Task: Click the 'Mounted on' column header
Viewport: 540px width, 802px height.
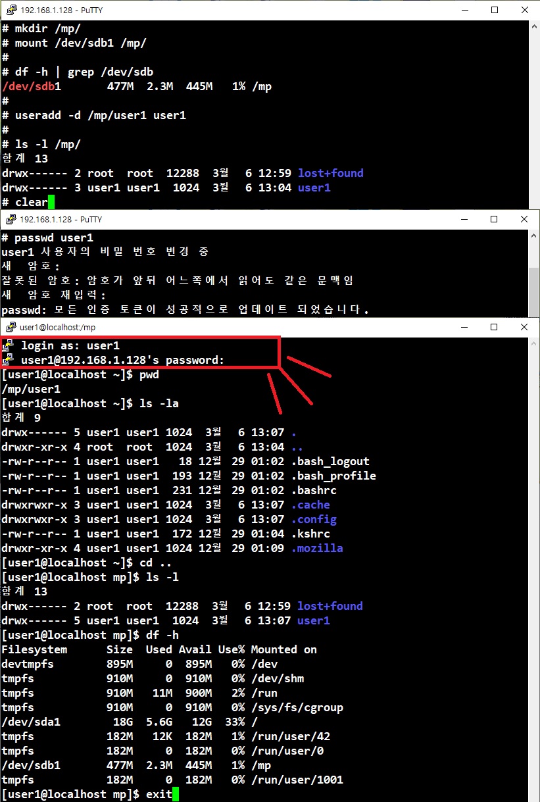Action: (284, 650)
